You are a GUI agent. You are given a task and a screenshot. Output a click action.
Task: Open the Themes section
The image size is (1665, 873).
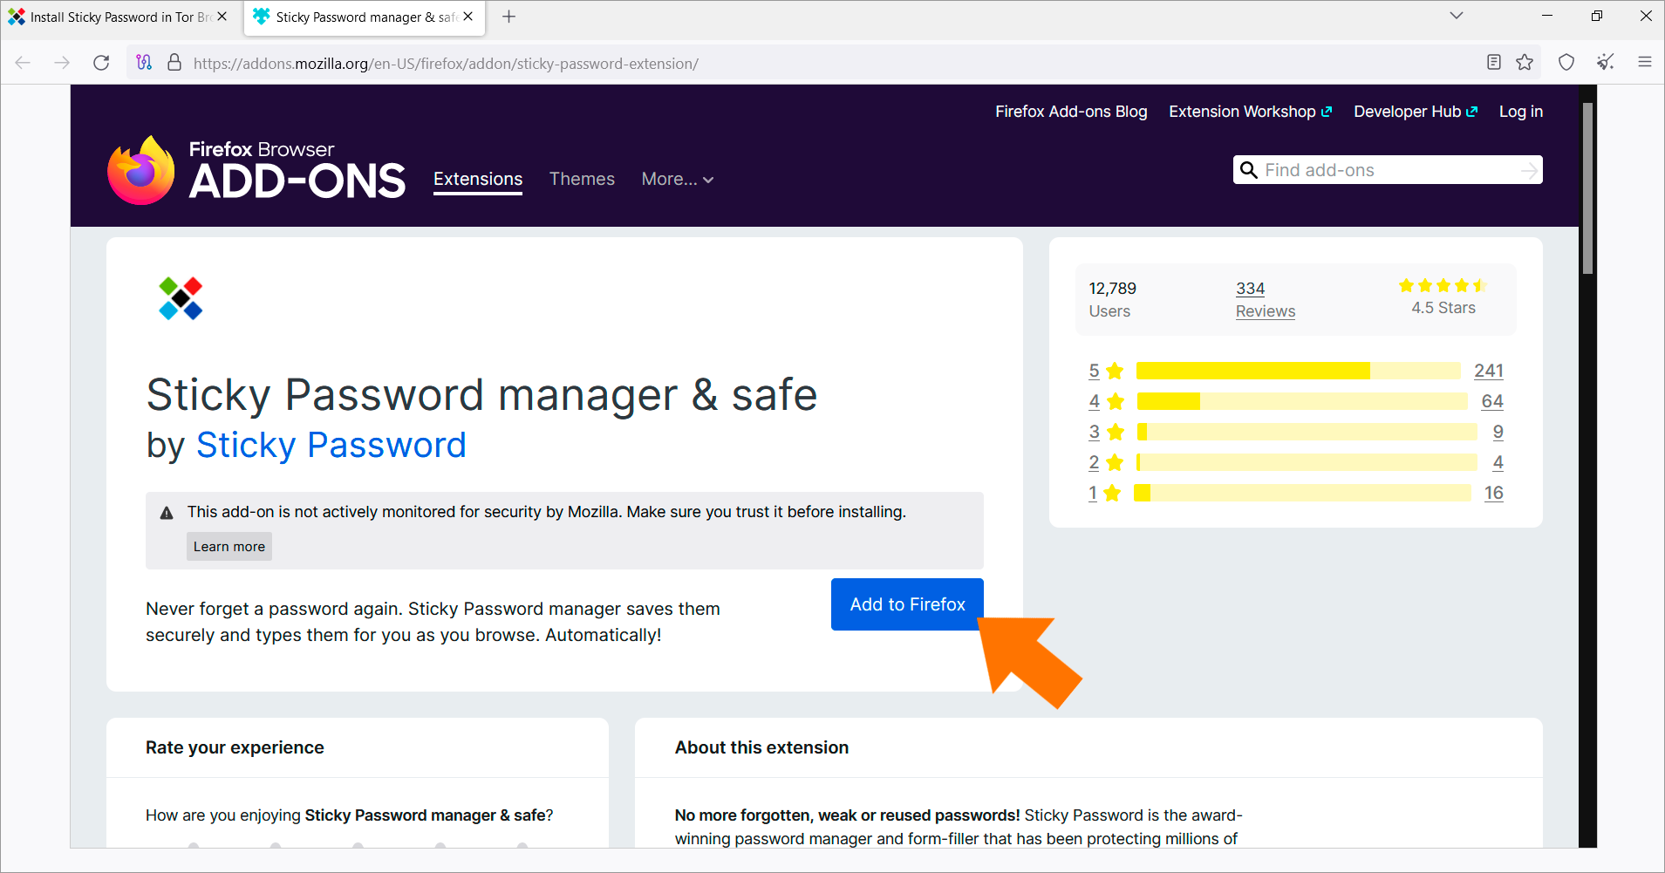pyautogui.click(x=582, y=179)
